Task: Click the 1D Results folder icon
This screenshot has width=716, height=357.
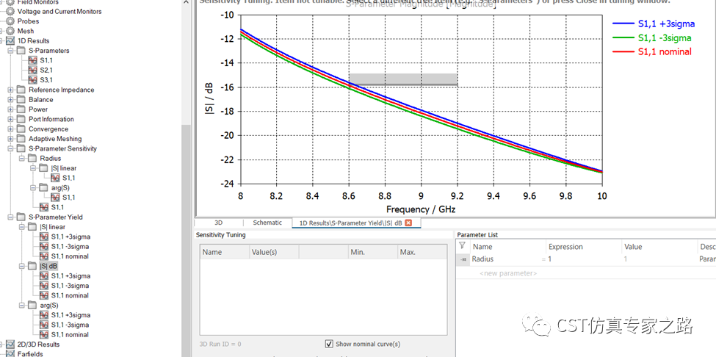Action: [x=11, y=40]
